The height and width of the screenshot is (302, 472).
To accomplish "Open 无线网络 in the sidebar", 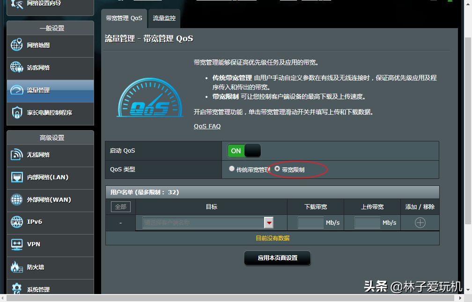I will tap(50, 155).
